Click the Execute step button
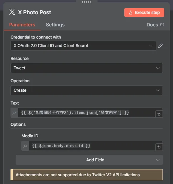 [x=144, y=13]
